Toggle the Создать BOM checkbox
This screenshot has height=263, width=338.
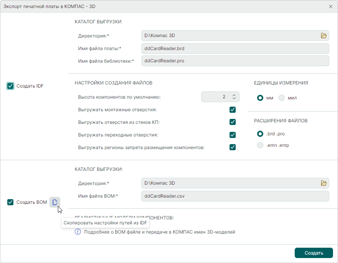(10, 202)
